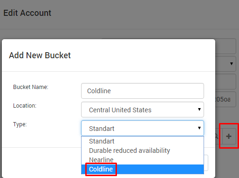Click the Location label text

[25, 106]
